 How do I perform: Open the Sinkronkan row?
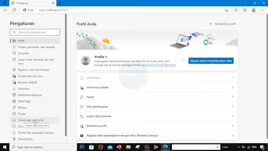157,78
